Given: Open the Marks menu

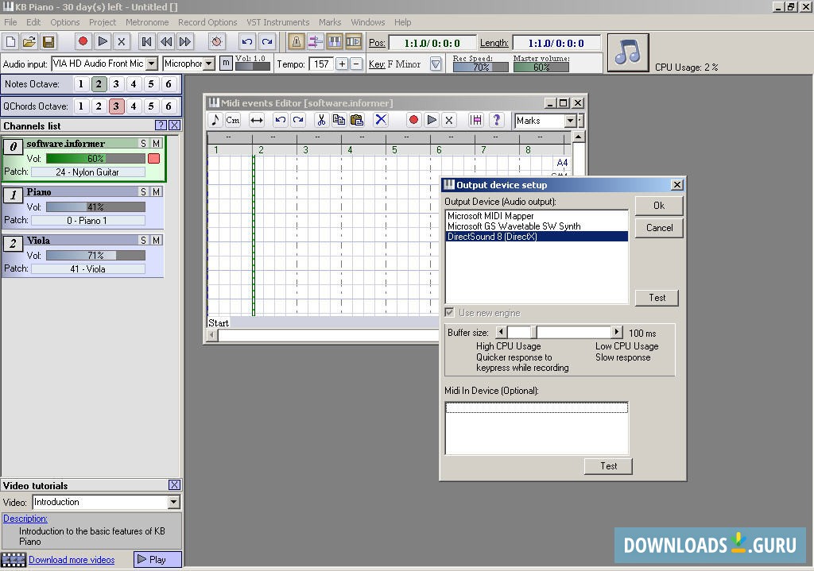Looking at the screenshot, I should (x=330, y=22).
